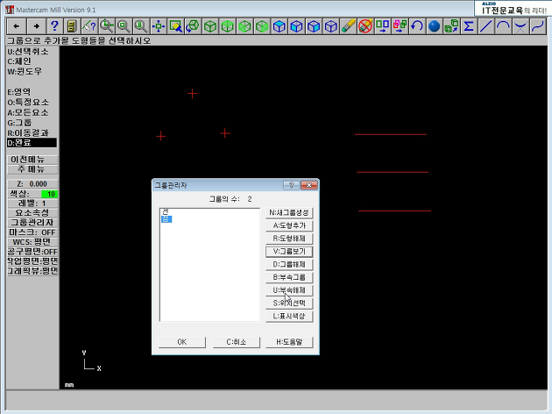Toggle the 공구평면:OFF setting
The width and height of the screenshot is (552, 414).
[32, 252]
